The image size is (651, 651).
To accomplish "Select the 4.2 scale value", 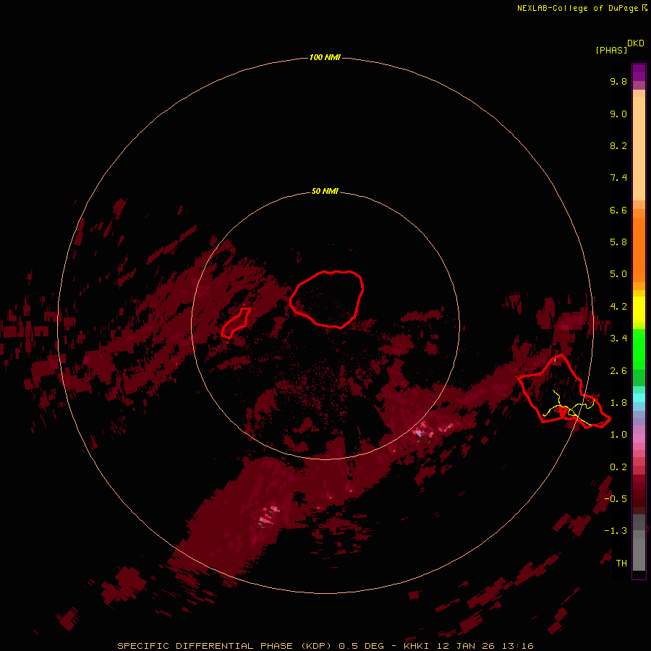I will pos(618,307).
